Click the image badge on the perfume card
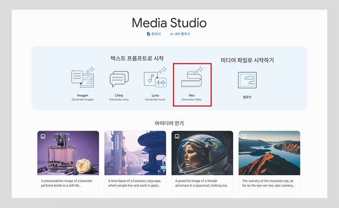 43,137
